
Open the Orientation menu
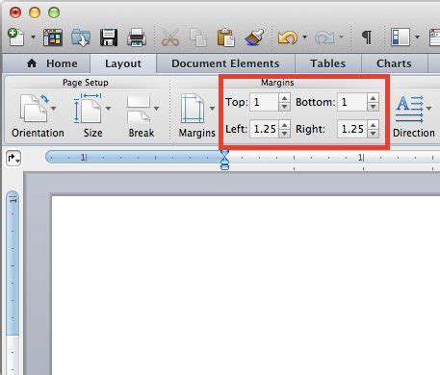coord(38,115)
